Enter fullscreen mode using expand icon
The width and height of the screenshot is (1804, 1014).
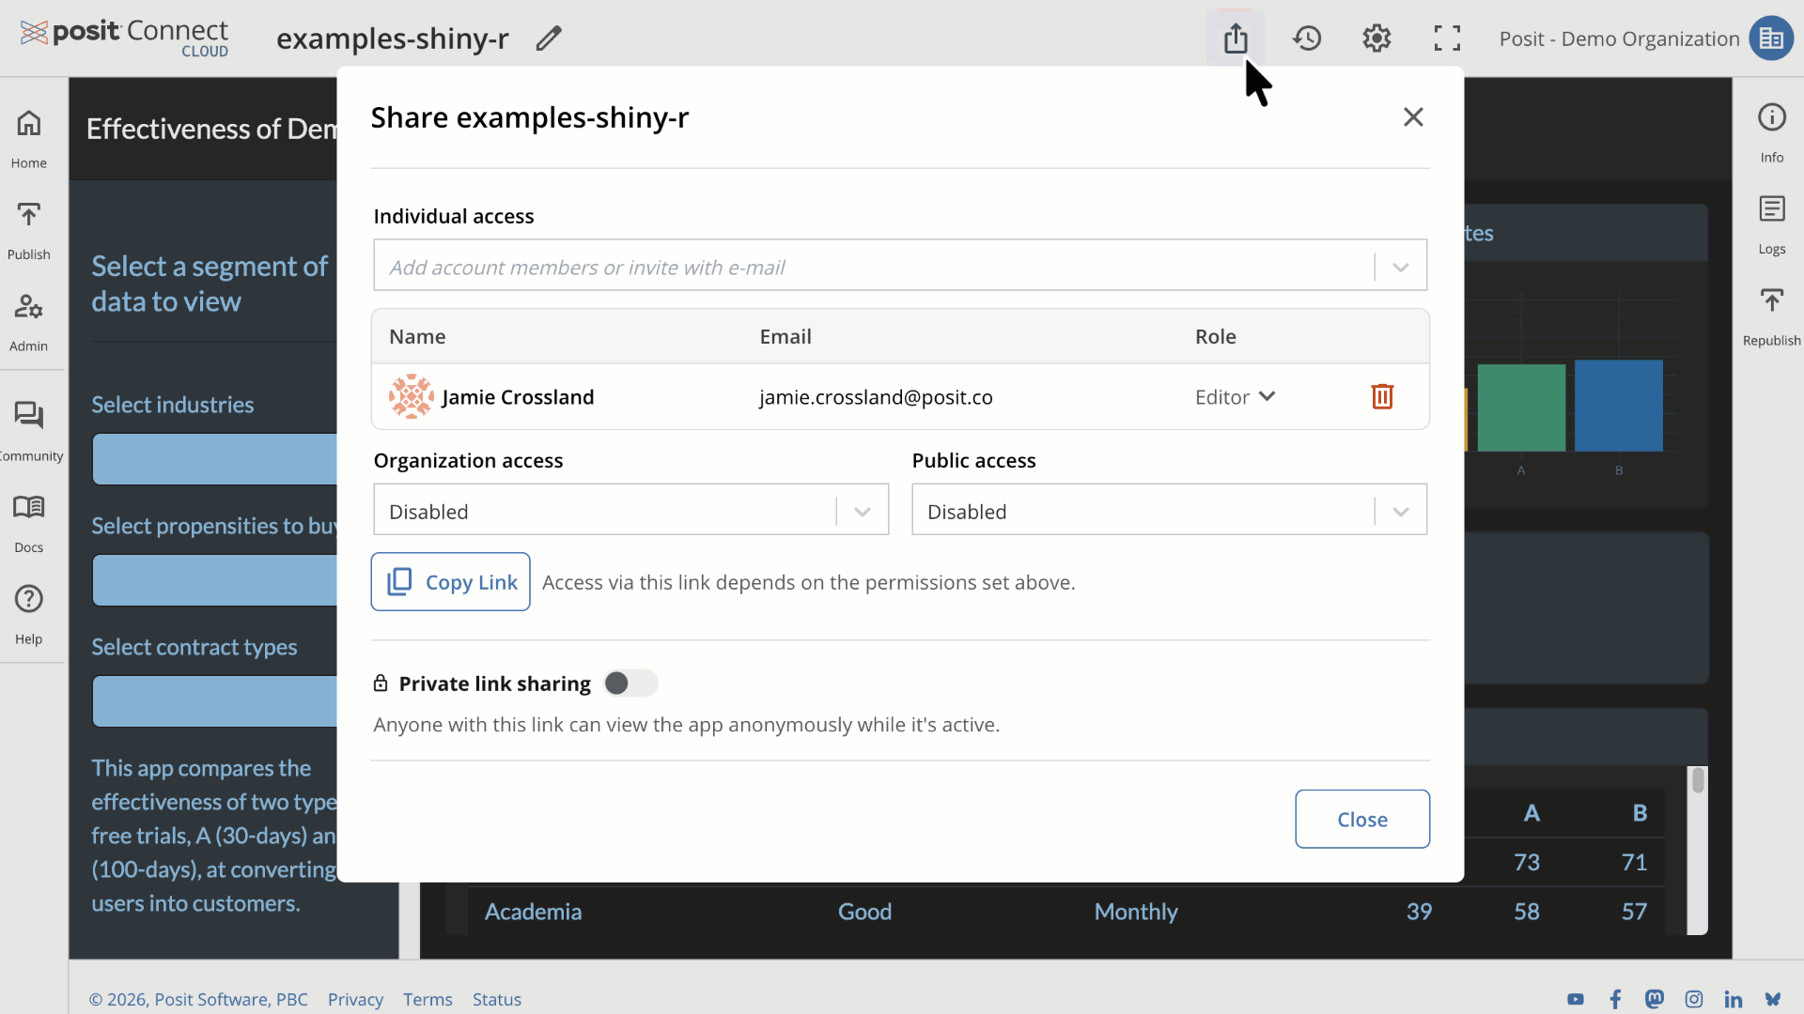click(x=1447, y=38)
